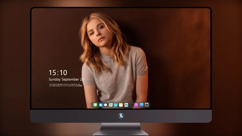Open the yellow Notes app in dock
The width and height of the screenshot is (242, 136).
click(x=121, y=105)
